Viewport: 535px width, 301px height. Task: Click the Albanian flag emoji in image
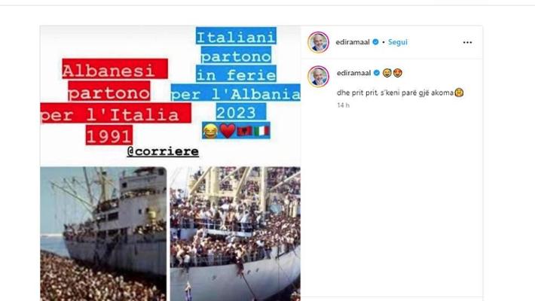(244, 131)
